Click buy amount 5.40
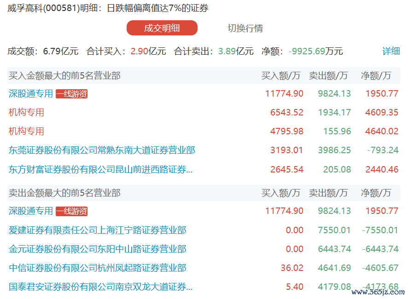The width and height of the screenshot is (408, 299). point(295,287)
